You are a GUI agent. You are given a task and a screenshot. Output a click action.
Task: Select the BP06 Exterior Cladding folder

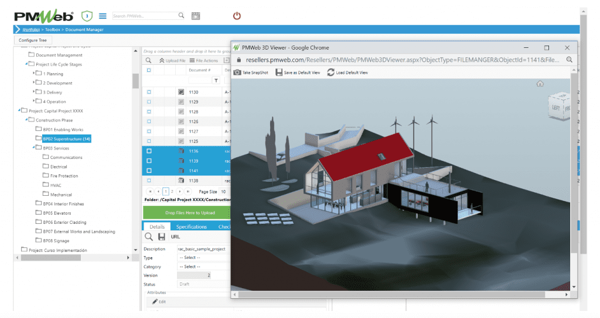click(64, 222)
